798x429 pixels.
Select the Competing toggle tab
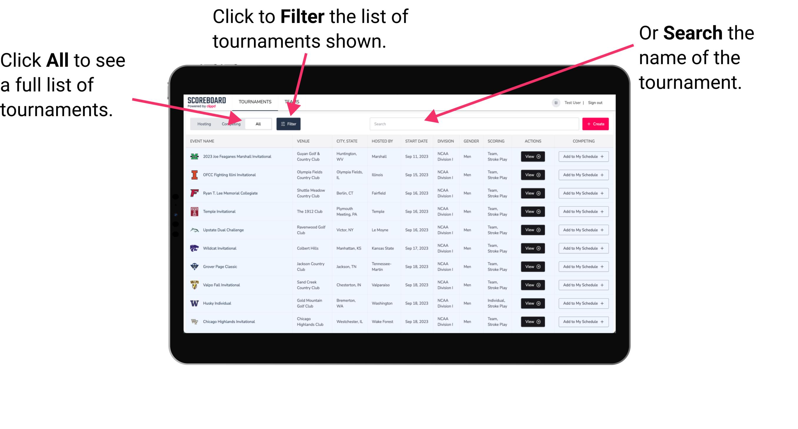click(x=230, y=123)
